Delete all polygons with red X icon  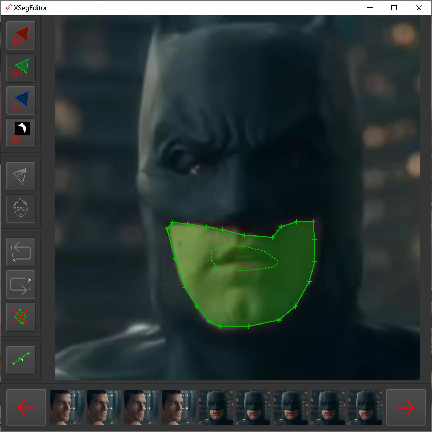(21, 317)
